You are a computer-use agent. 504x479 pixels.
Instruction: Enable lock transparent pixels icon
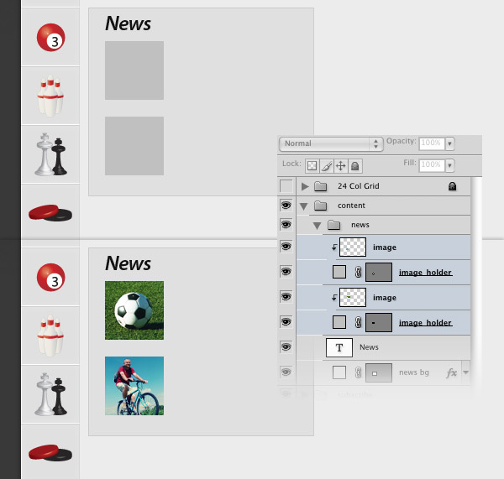[312, 166]
